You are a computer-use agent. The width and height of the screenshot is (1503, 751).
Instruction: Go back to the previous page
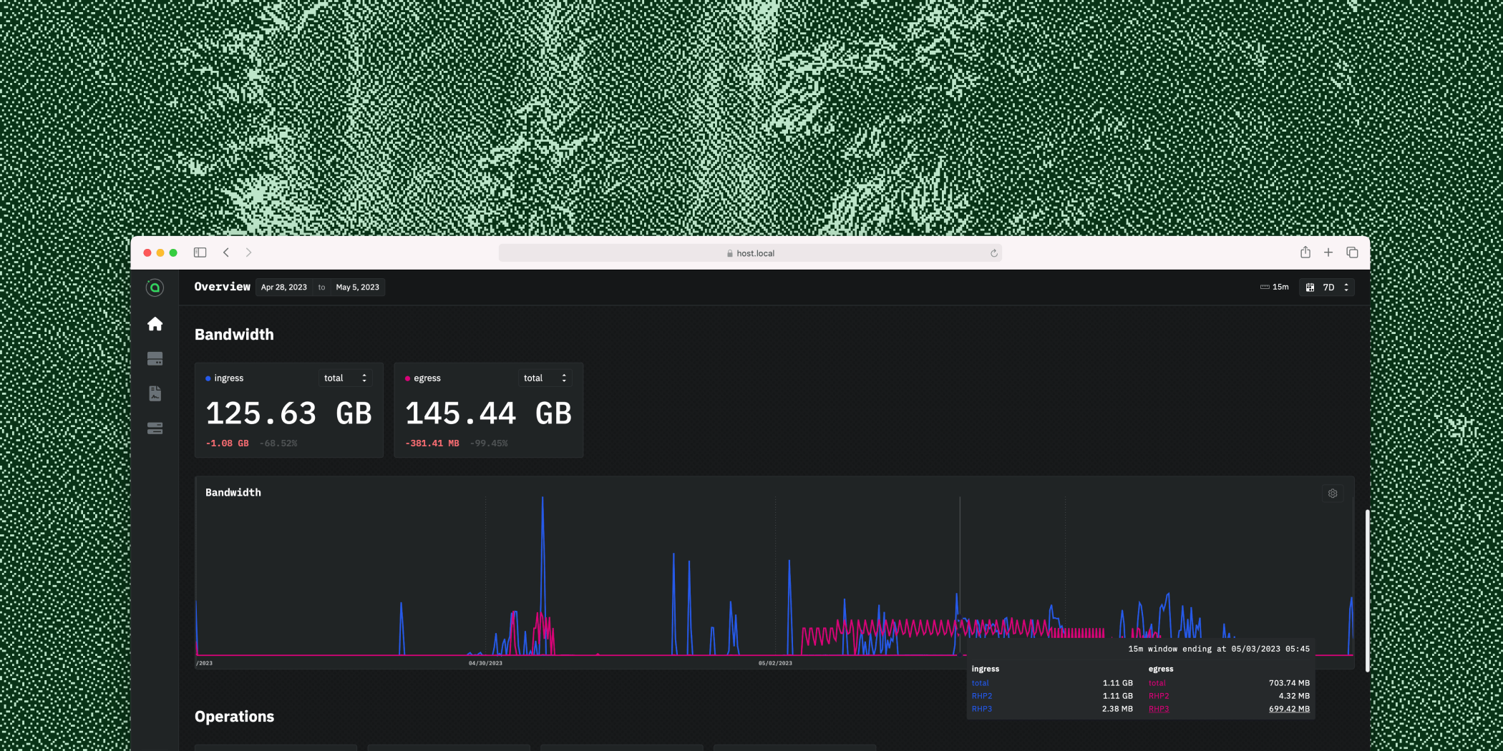[226, 252]
